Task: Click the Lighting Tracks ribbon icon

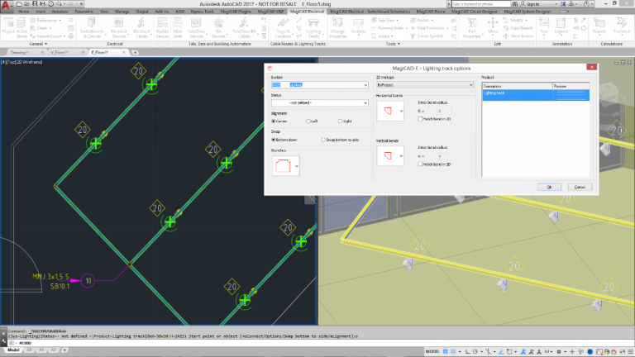Action: coord(313,27)
